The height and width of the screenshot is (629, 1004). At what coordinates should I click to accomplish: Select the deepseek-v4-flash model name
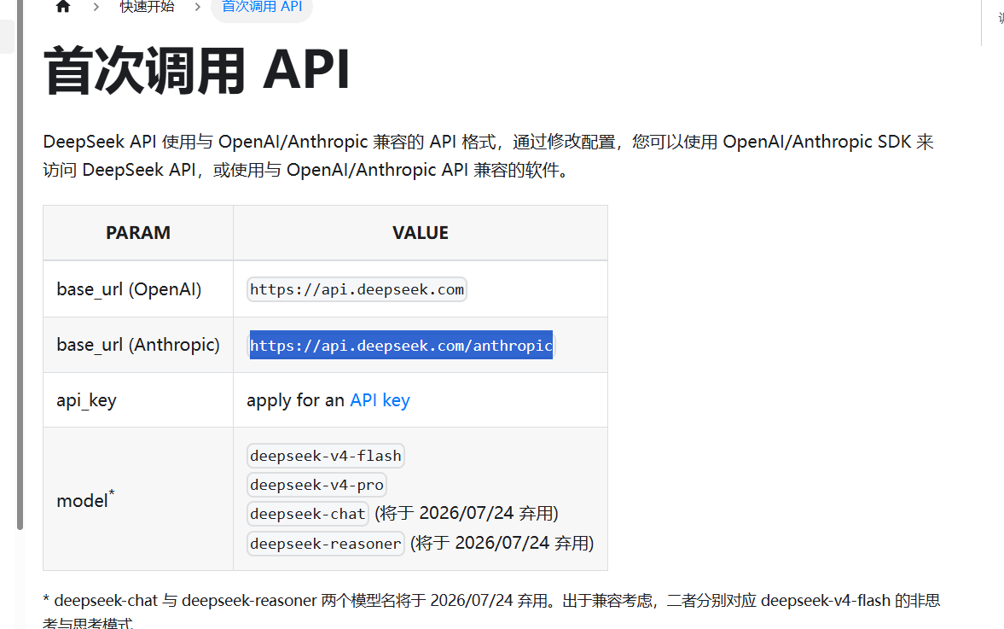325,456
